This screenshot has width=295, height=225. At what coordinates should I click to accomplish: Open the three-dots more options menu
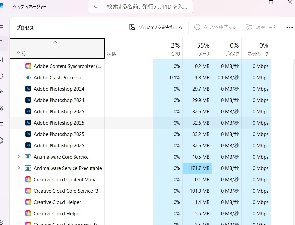click(289, 28)
